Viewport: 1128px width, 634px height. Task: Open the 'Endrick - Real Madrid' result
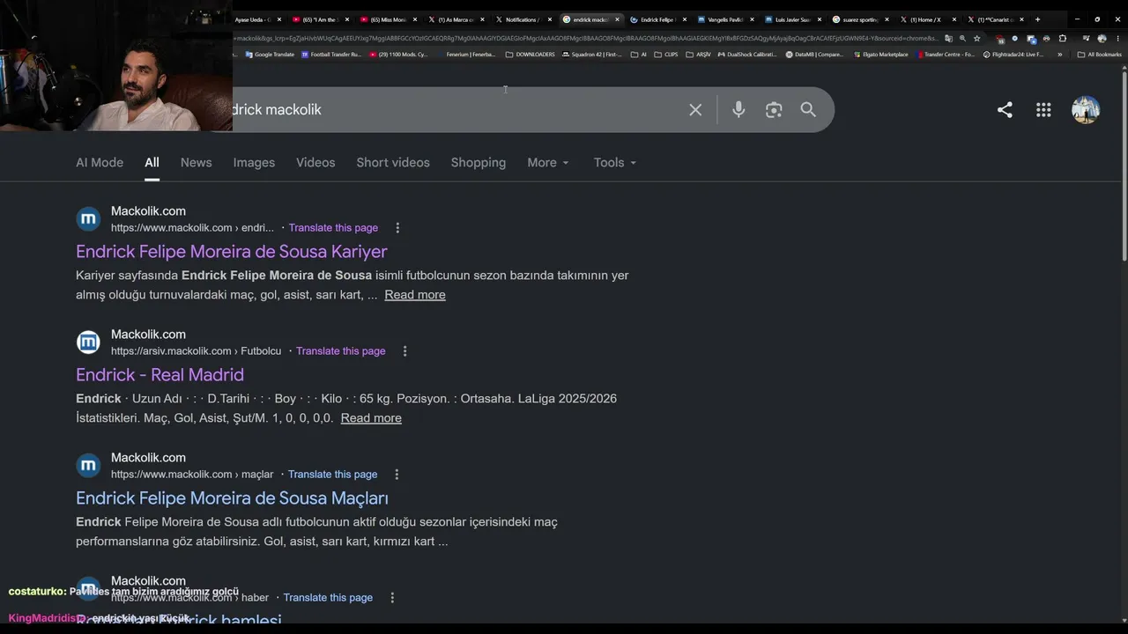[x=160, y=375]
